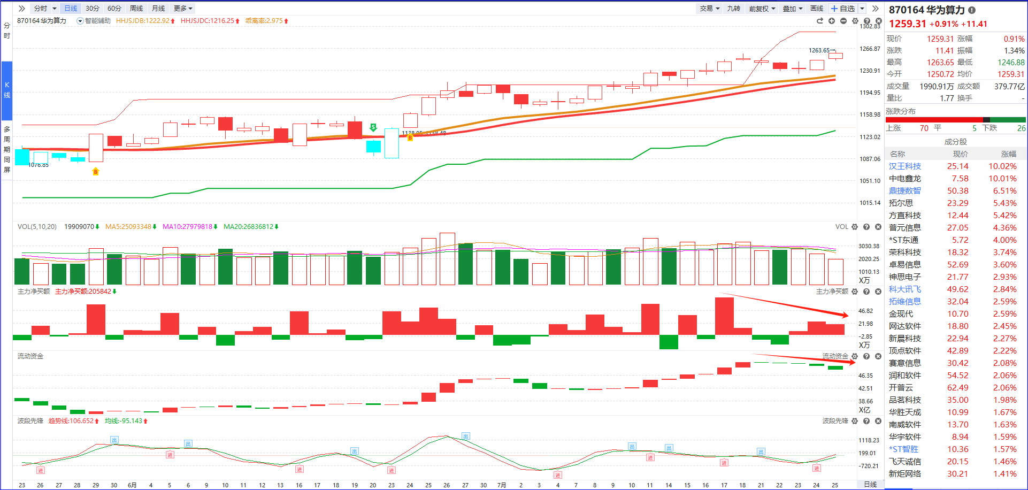This screenshot has height=490, width=1028.
Task: Open help for 波段先锋 indicator
Action: 866,421
